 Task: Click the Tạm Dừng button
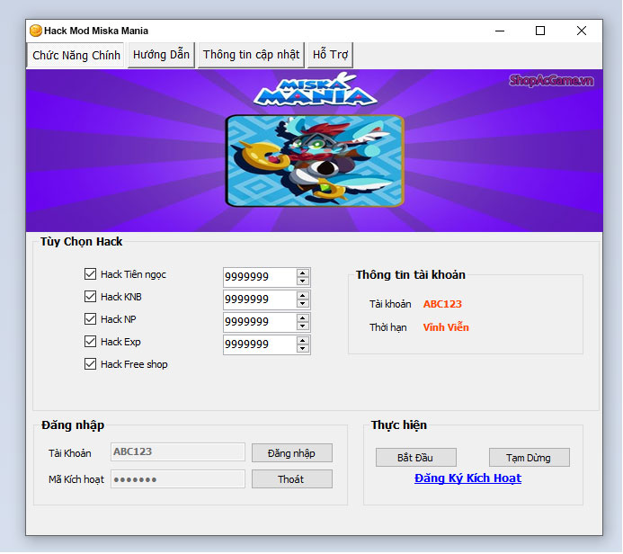coord(529,458)
